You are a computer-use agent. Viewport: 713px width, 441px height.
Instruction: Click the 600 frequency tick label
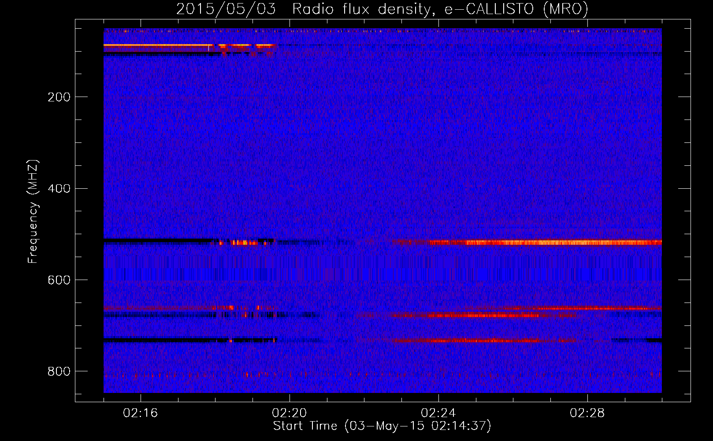coord(59,280)
